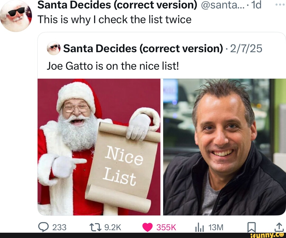Click the Joe Gatto photo thumbnail

click(224, 146)
